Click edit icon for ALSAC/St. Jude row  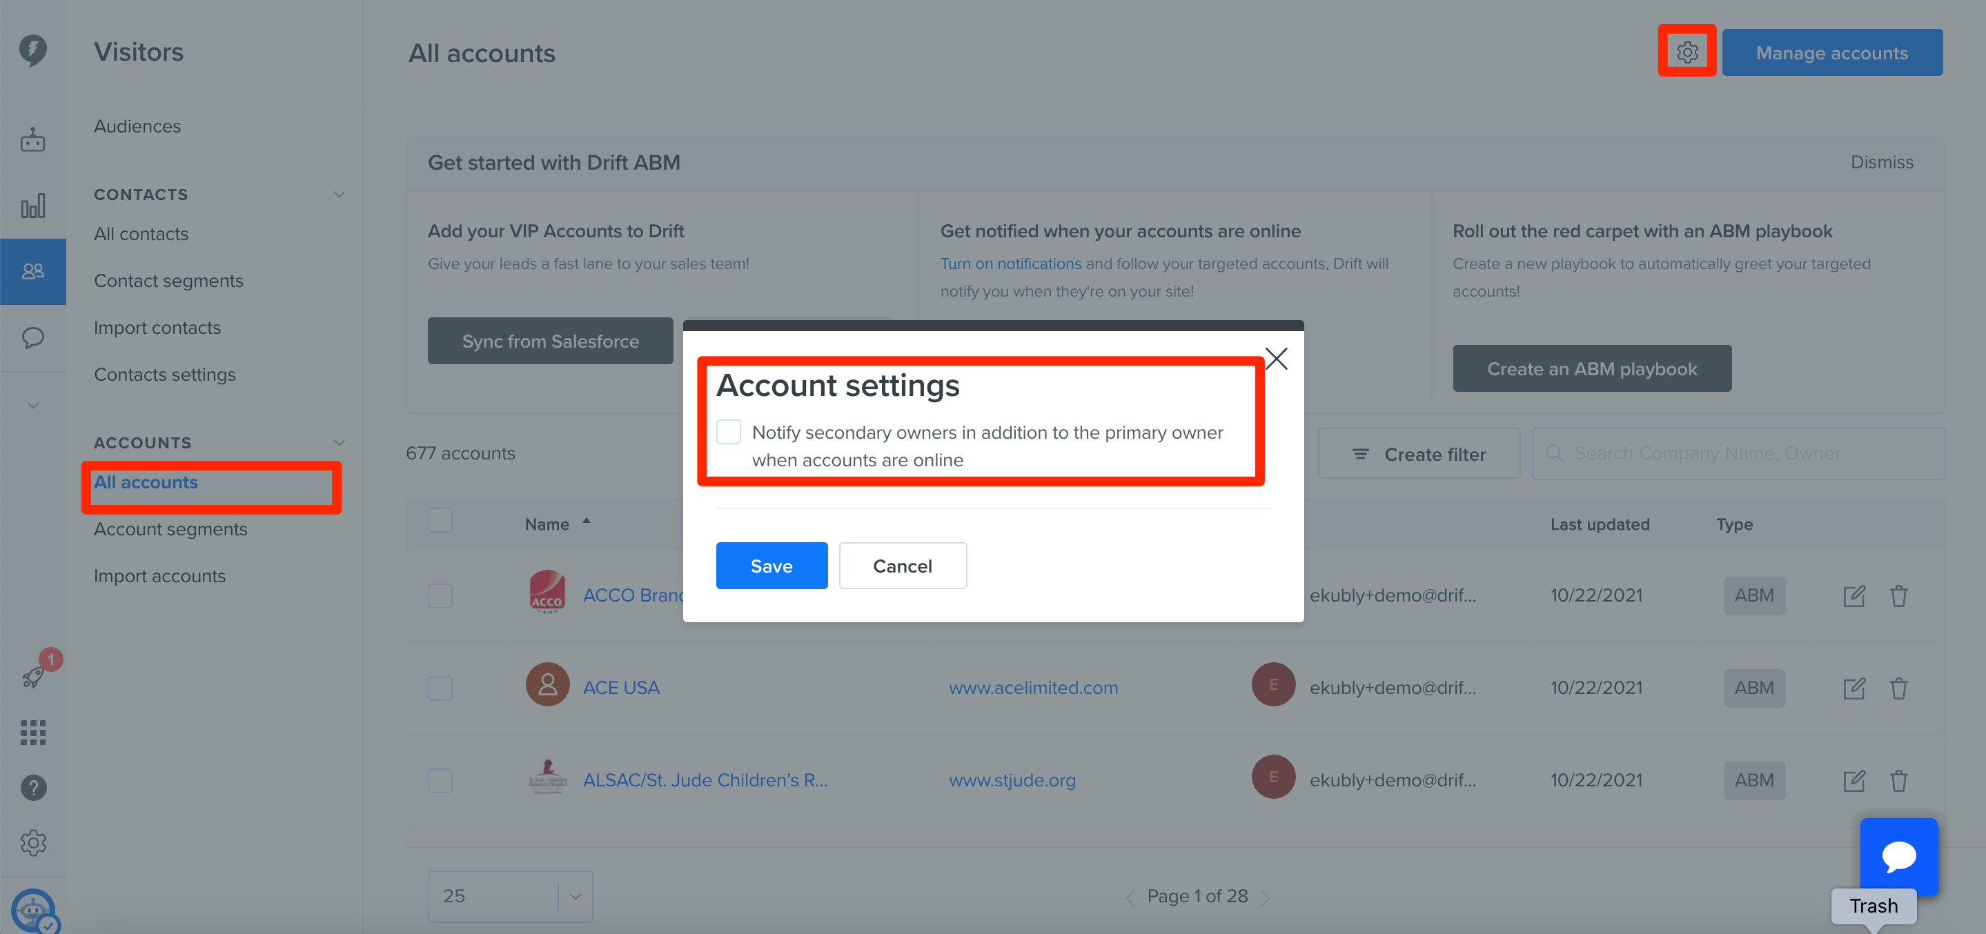click(x=1854, y=781)
